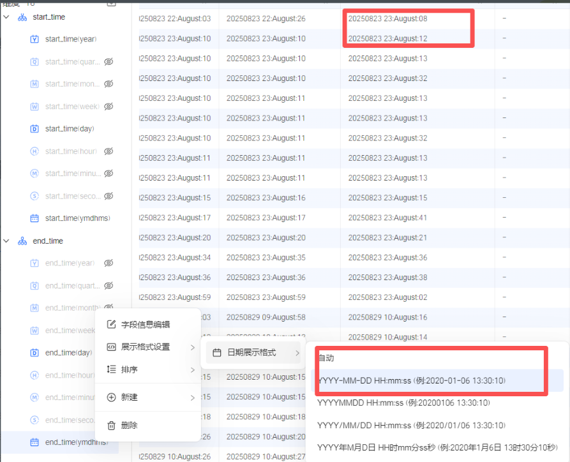
Task: Click the start_time(ymdhms) calendar icon
Action: point(34,218)
